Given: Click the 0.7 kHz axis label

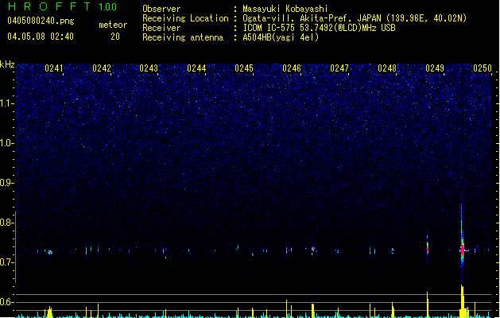Looking at the screenshot, I should [x=6, y=262].
